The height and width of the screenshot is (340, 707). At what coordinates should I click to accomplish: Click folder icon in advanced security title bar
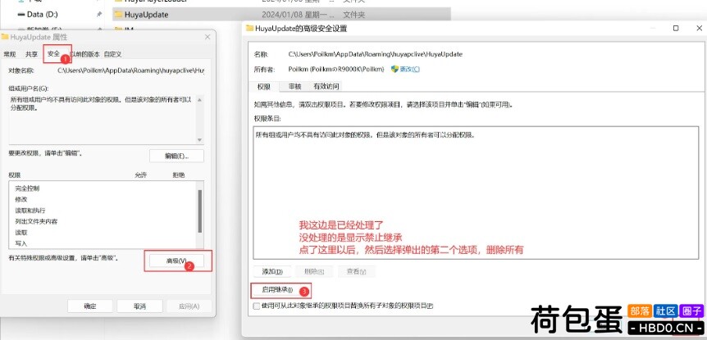pos(249,29)
